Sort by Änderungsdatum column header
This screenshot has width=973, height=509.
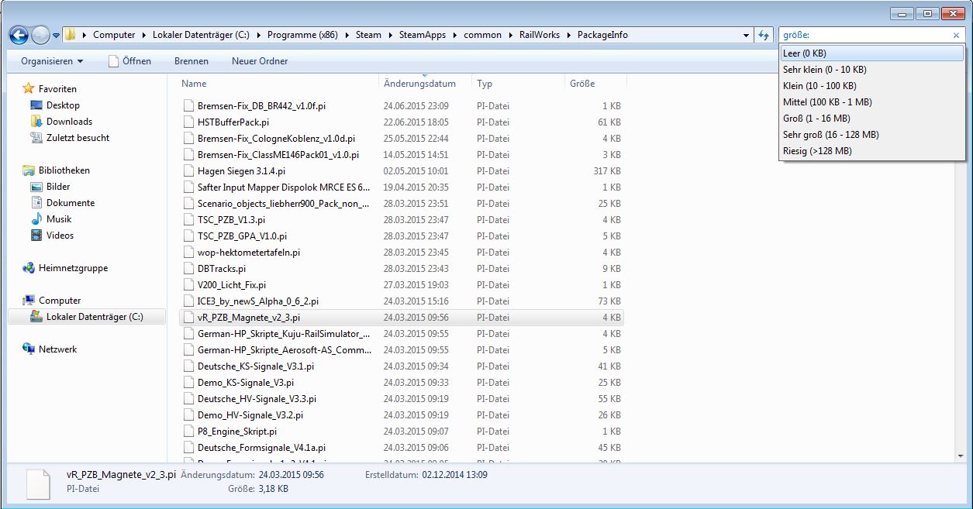426,84
